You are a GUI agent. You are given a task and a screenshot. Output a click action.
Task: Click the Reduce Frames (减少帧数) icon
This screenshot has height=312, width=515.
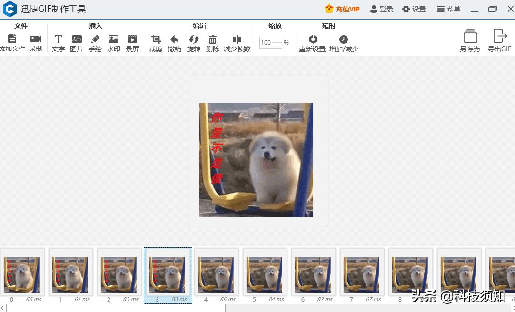[237, 39]
